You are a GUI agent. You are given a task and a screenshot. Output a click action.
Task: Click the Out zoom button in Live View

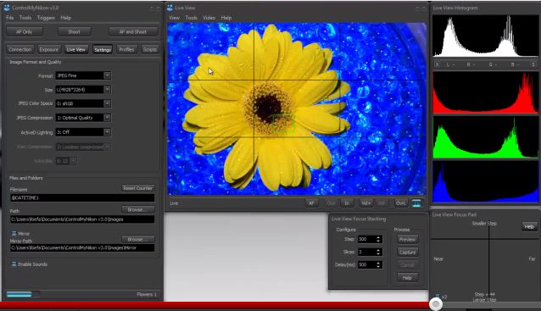point(331,203)
